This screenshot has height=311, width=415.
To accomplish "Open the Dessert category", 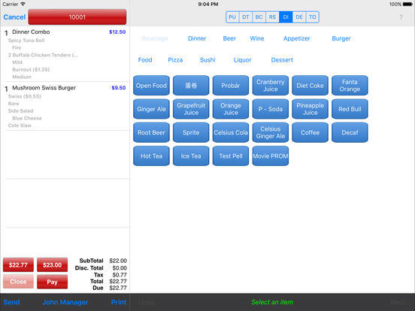I will (x=282, y=60).
